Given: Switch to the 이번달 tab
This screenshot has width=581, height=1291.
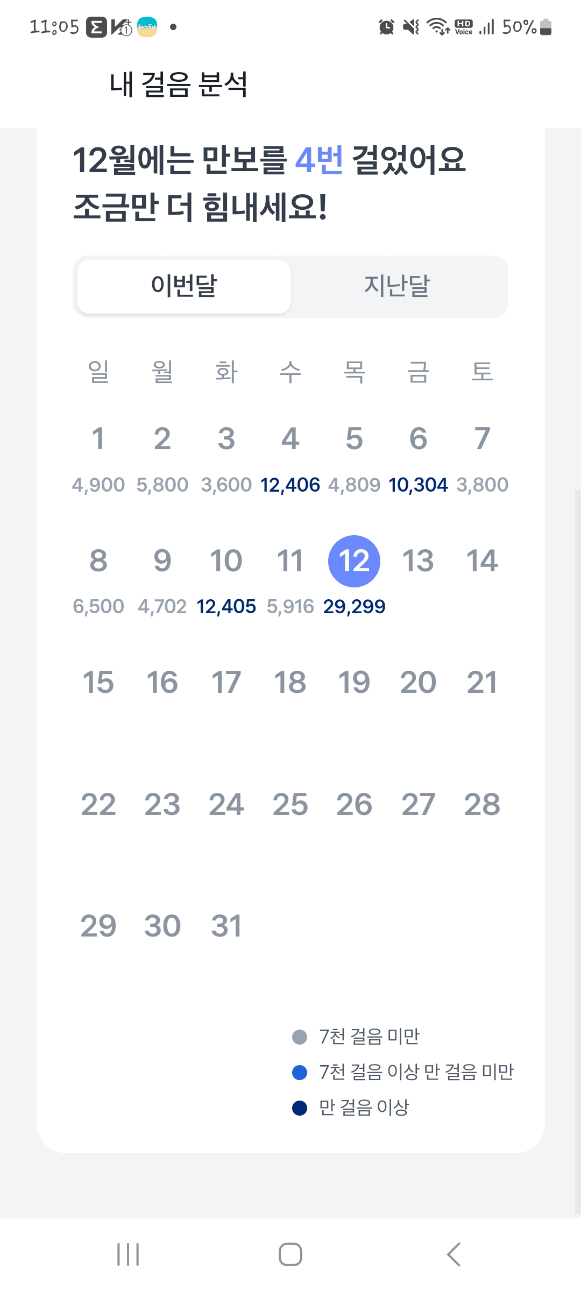Looking at the screenshot, I should click(184, 286).
